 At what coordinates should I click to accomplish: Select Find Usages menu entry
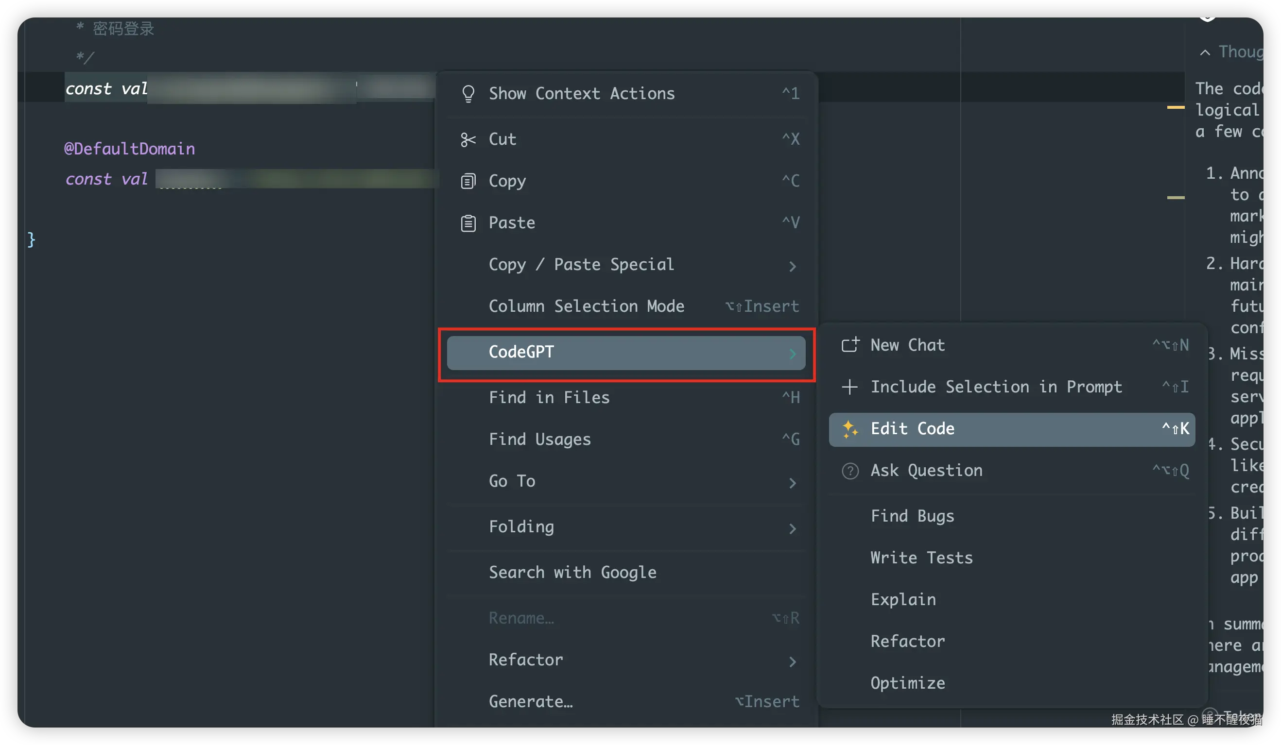[x=539, y=439]
